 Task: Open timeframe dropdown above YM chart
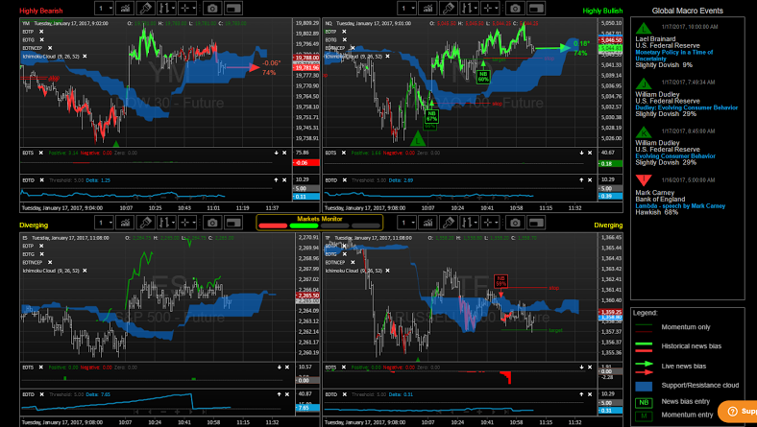(x=111, y=8)
